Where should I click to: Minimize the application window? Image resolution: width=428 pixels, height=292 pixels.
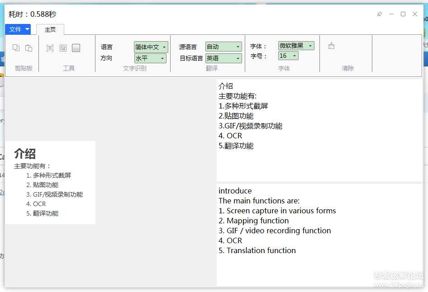click(x=391, y=14)
